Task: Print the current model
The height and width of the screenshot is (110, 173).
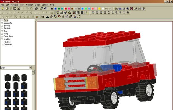Action: 36,9
